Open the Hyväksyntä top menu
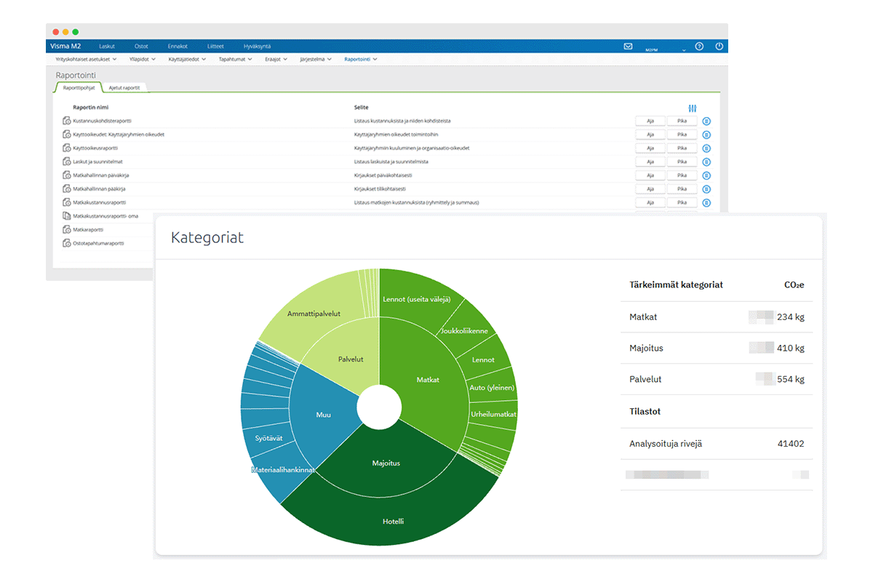 (258, 47)
